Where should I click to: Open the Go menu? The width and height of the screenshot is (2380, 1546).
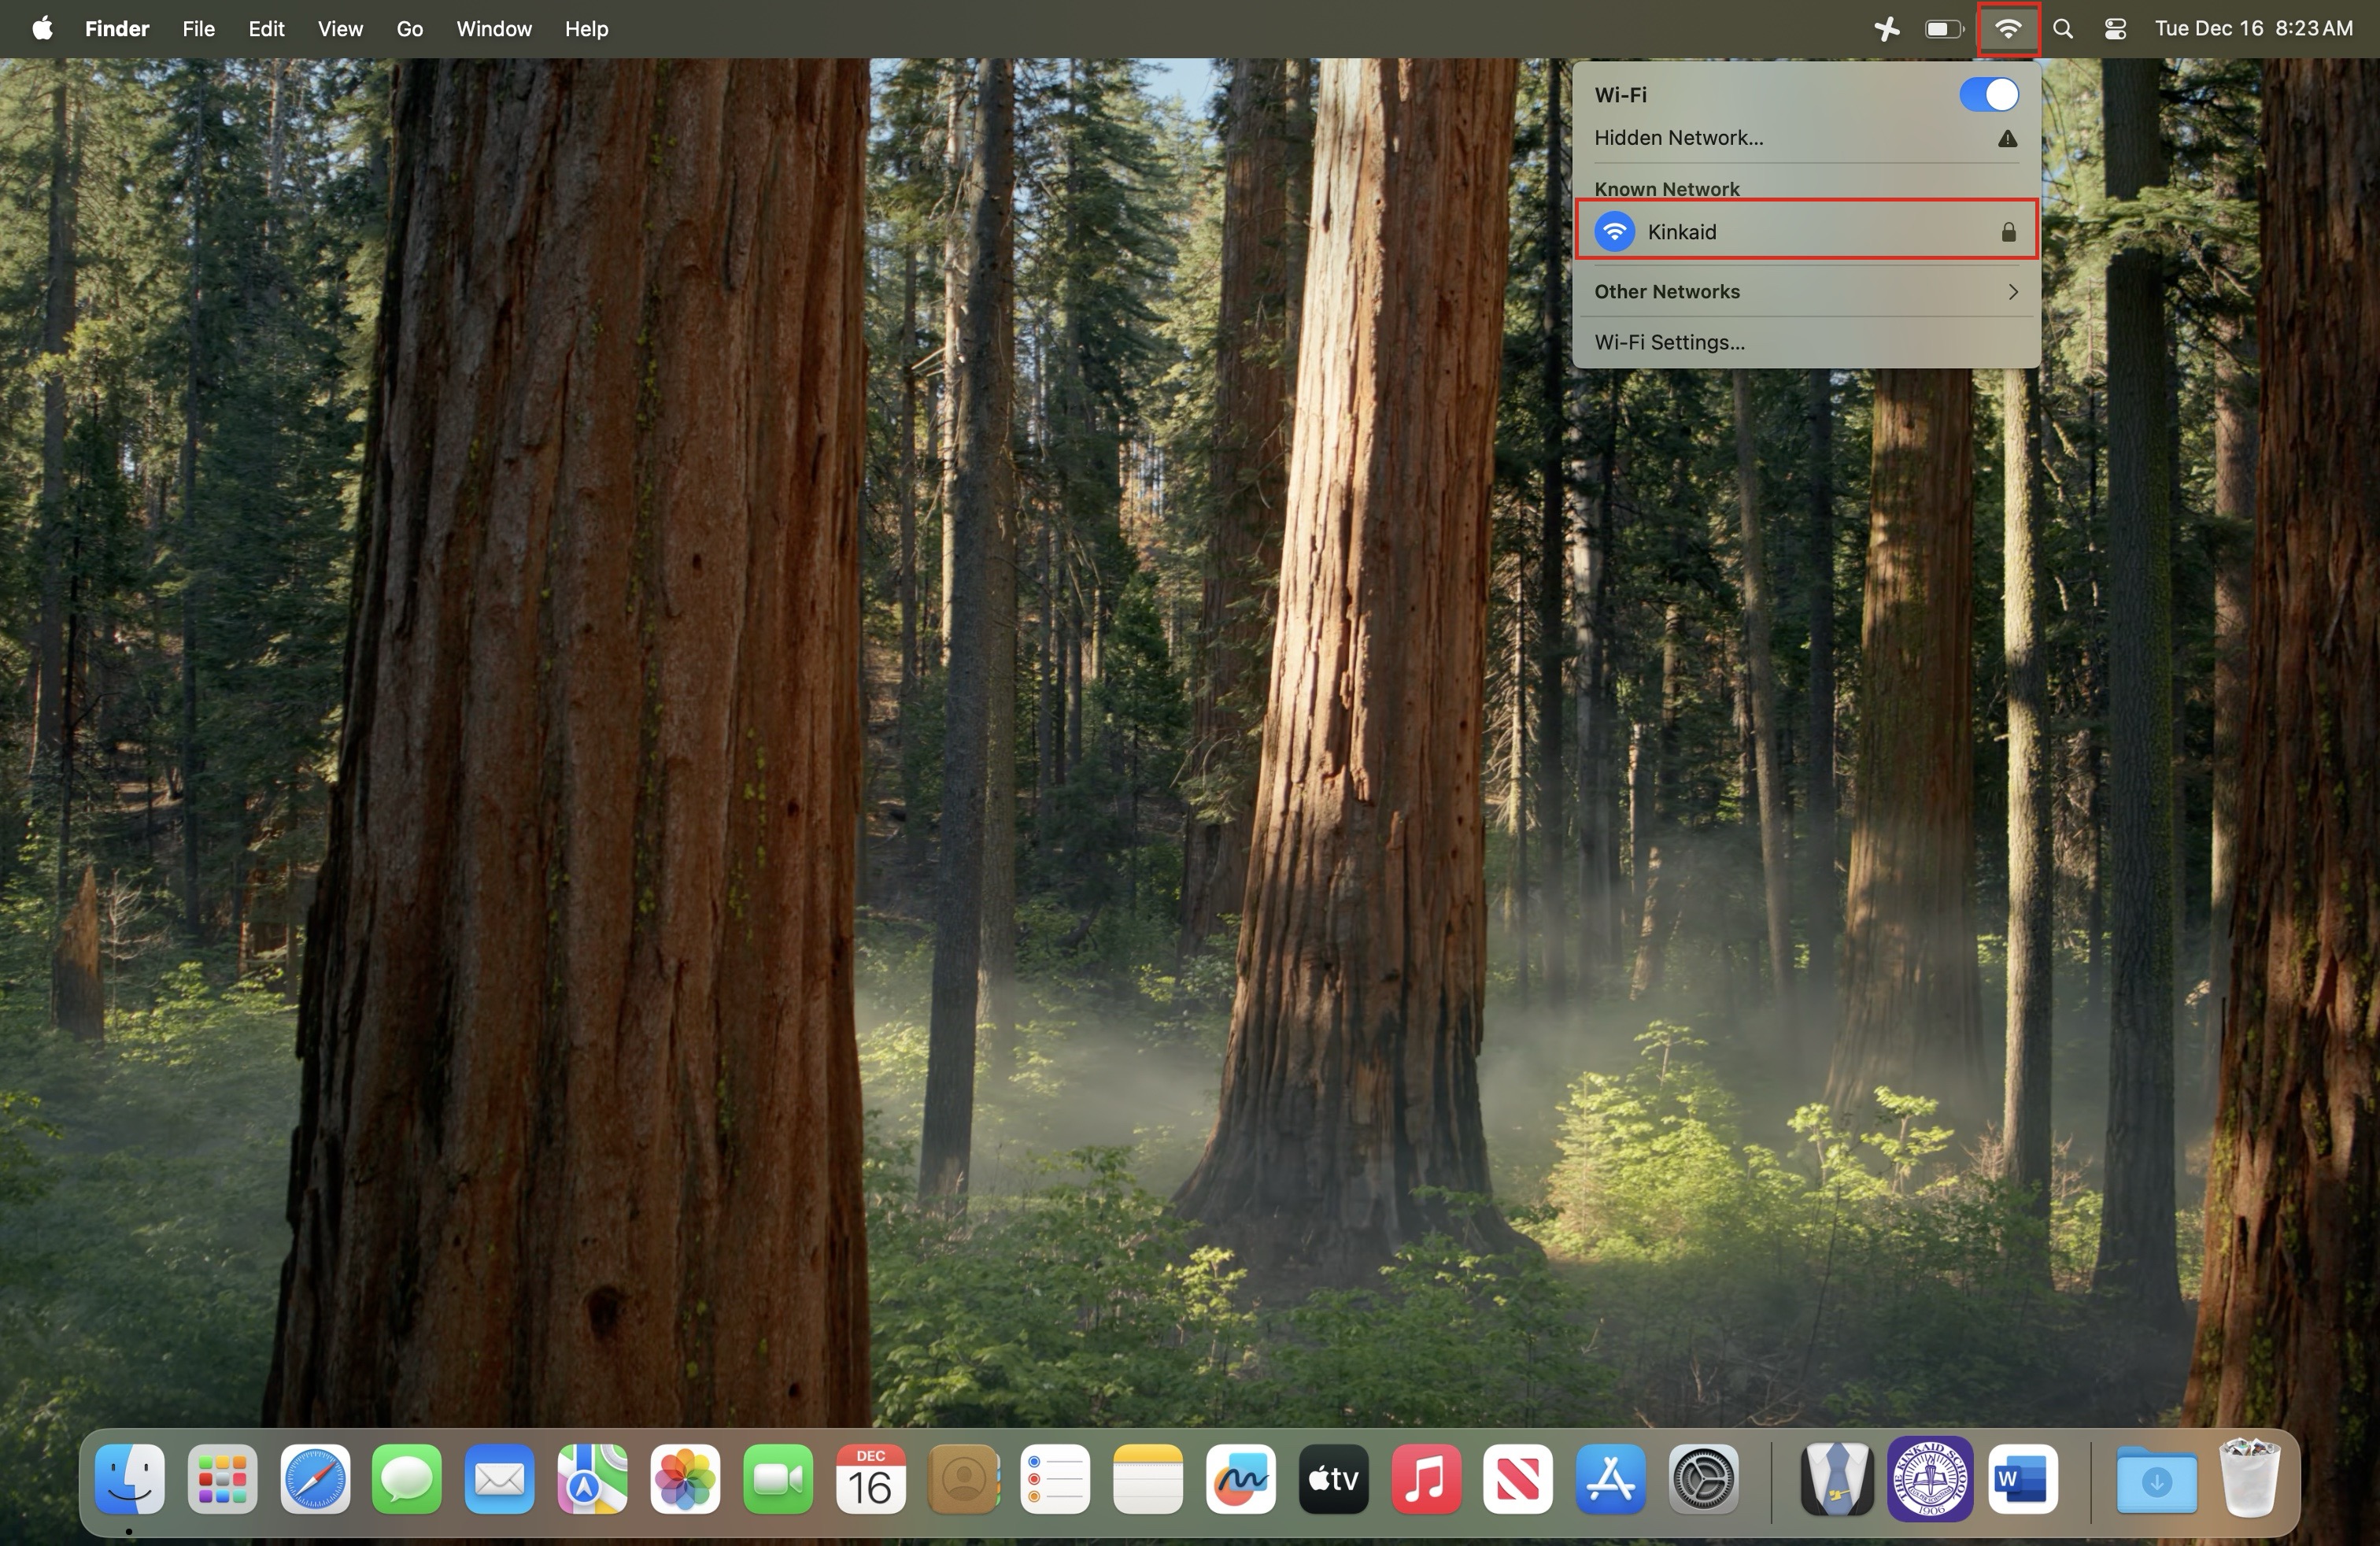pos(409,29)
